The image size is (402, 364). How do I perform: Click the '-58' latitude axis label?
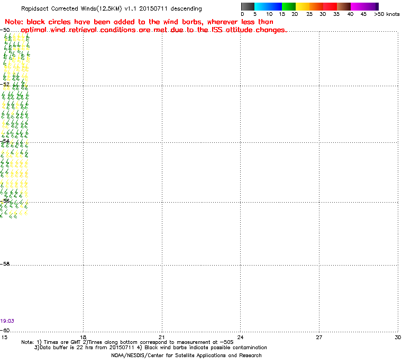point(5,264)
